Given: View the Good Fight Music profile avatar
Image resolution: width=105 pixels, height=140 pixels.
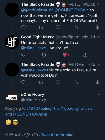Looking at the screenshot, I should click(12, 42).
